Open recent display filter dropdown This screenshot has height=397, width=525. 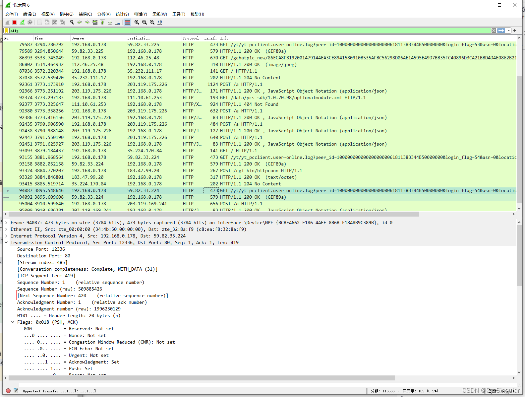(509, 31)
